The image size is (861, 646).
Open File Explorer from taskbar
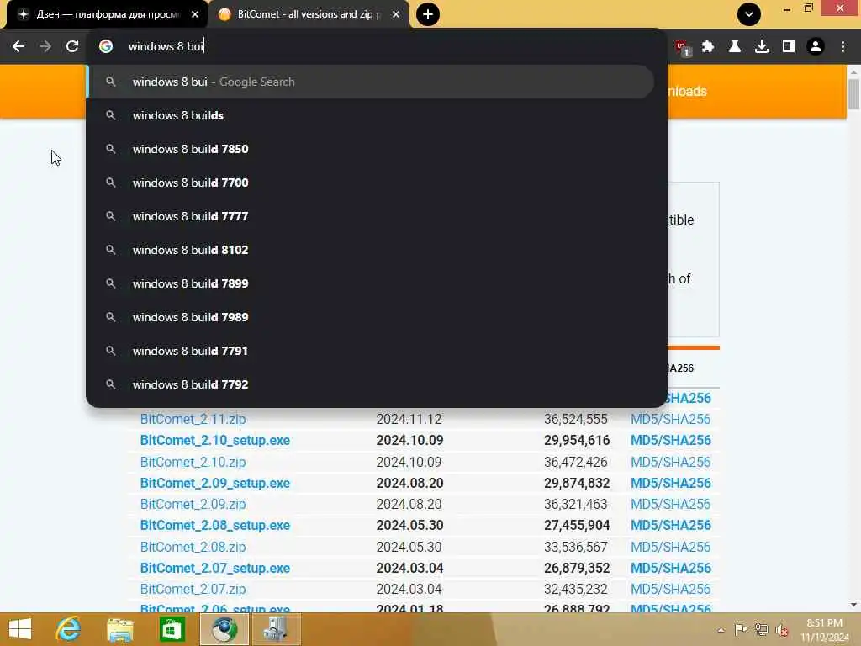pyautogui.click(x=120, y=629)
